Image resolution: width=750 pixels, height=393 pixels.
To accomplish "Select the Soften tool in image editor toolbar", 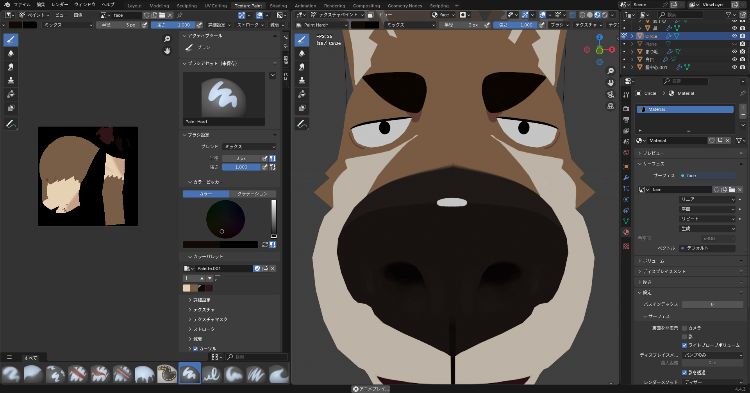I will click(x=11, y=53).
